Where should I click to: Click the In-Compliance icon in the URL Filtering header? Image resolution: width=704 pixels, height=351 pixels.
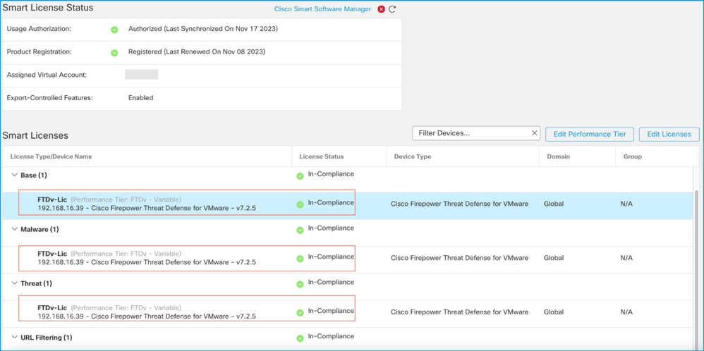(x=300, y=338)
